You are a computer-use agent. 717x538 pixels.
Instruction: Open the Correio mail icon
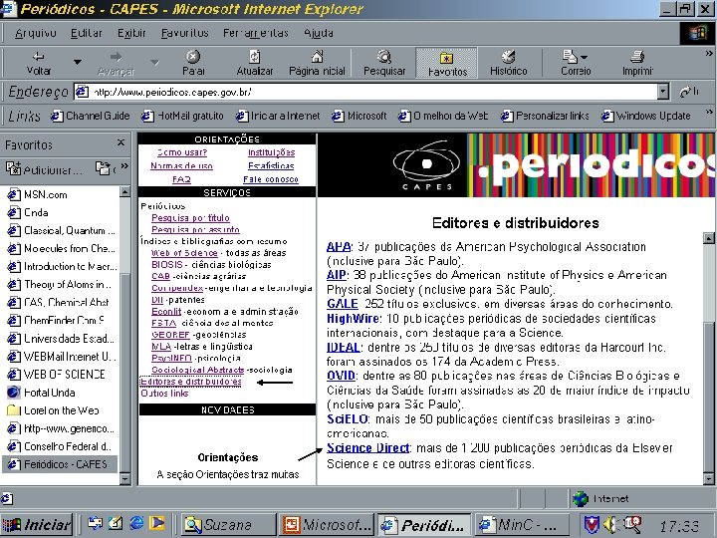[x=575, y=62]
